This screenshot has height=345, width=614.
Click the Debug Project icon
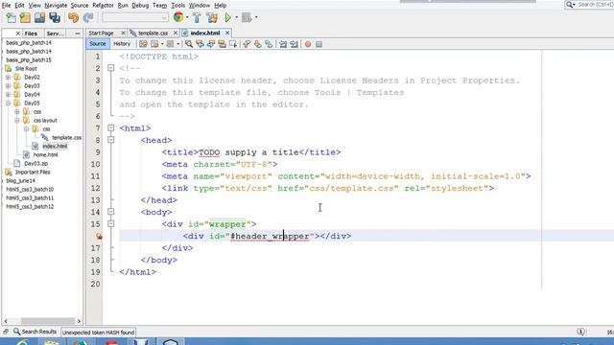pos(247,17)
